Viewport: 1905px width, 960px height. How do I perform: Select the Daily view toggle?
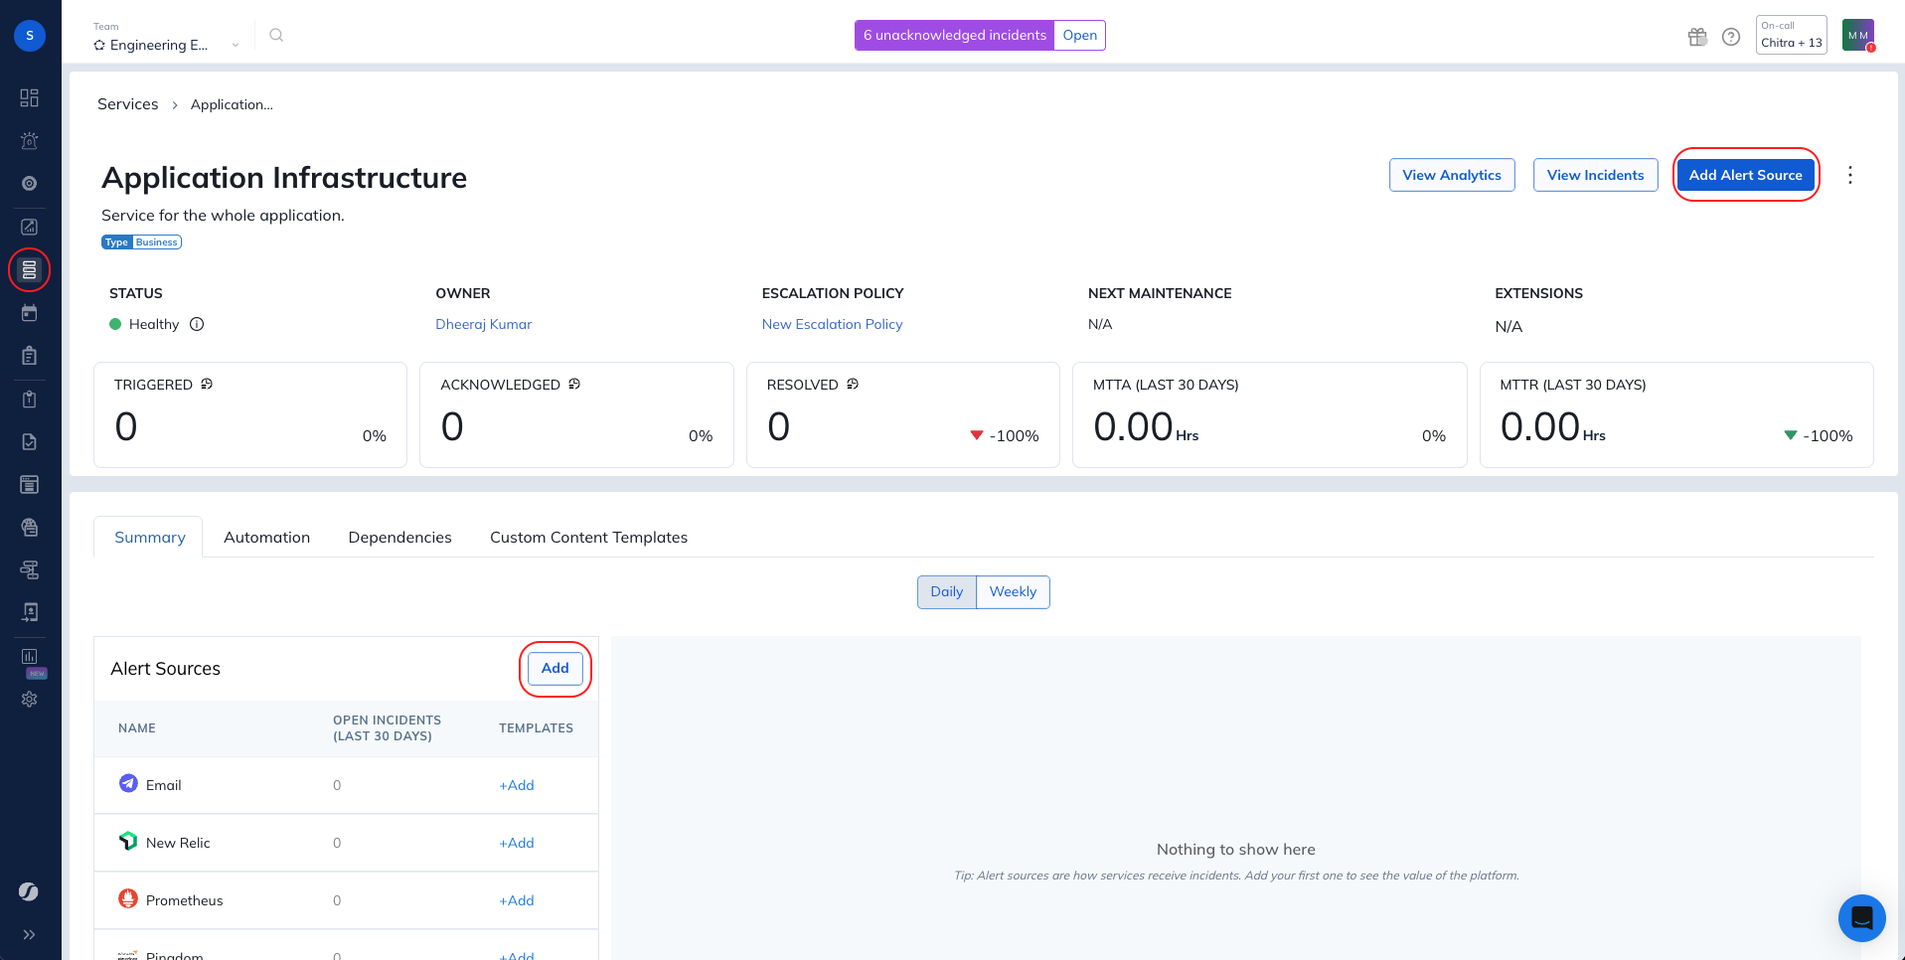(x=946, y=591)
